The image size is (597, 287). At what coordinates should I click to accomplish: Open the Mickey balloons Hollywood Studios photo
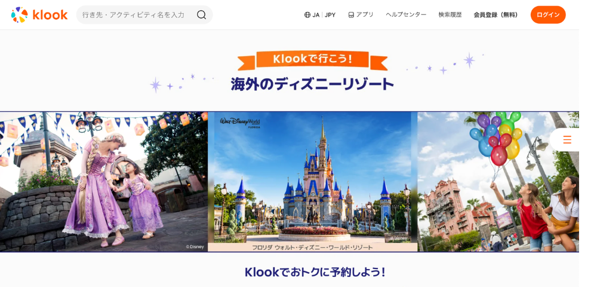[x=498, y=181]
